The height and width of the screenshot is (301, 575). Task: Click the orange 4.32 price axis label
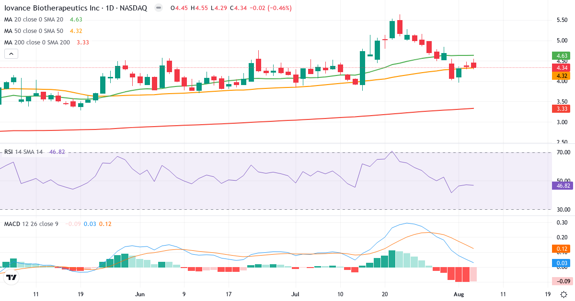pos(561,75)
